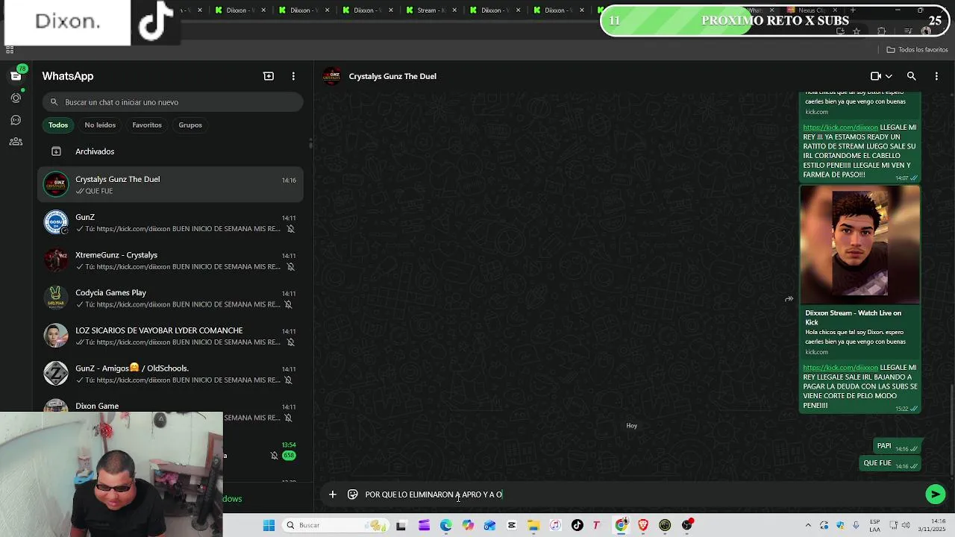Click the attach plus icon in message bar
Image resolution: width=955 pixels, height=537 pixels.
click(x=333, y=494)
